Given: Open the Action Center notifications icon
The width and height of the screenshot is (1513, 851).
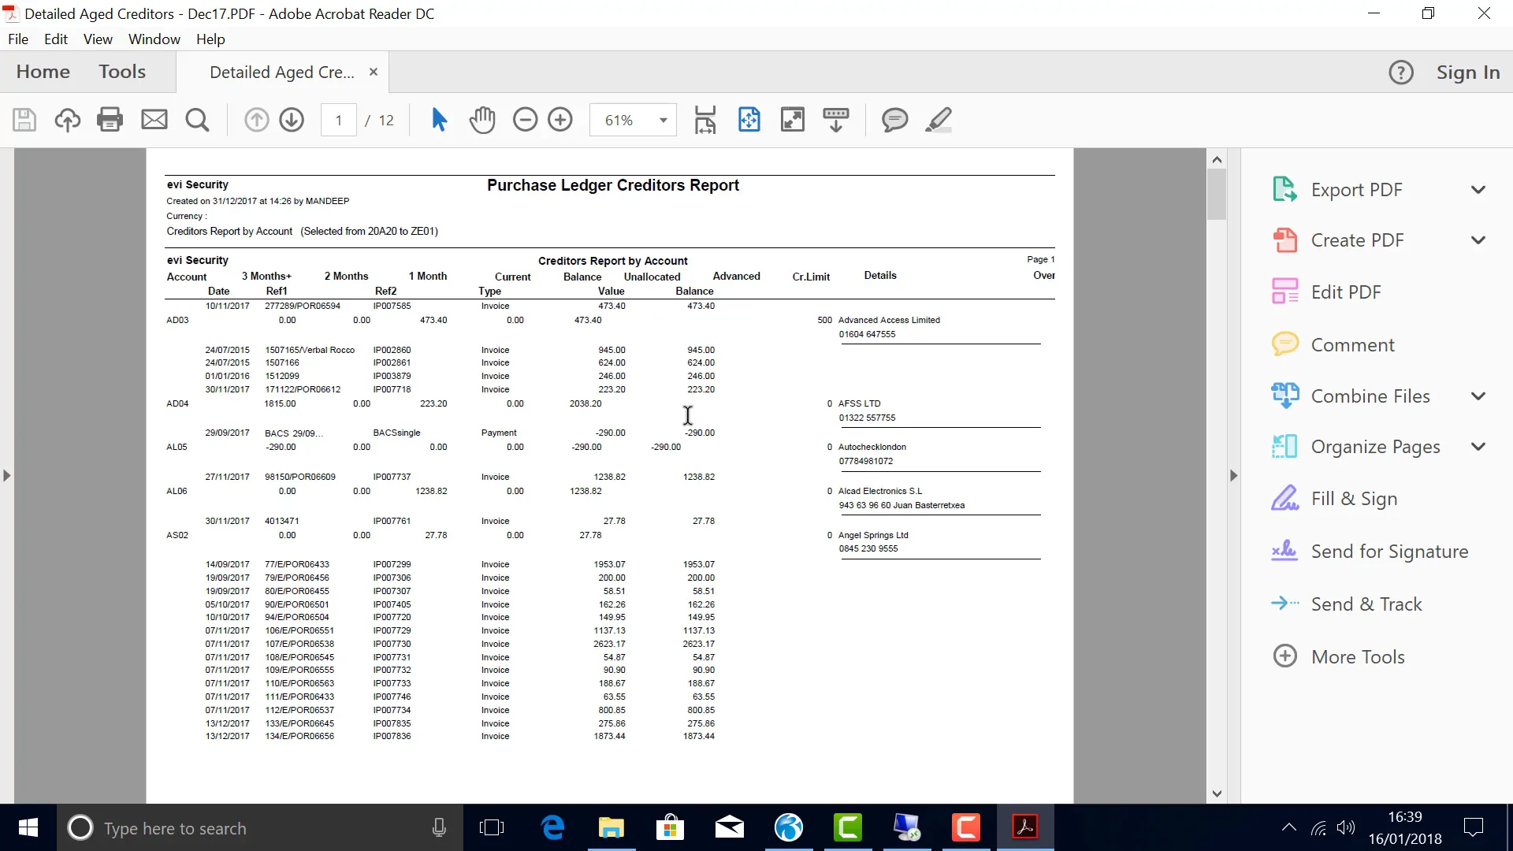Looking at the screenshot, I should coord(1473,827).
